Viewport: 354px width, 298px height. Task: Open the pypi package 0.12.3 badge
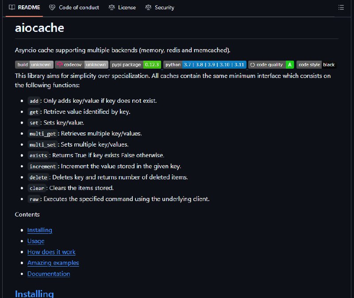click(x=135, y=65)
